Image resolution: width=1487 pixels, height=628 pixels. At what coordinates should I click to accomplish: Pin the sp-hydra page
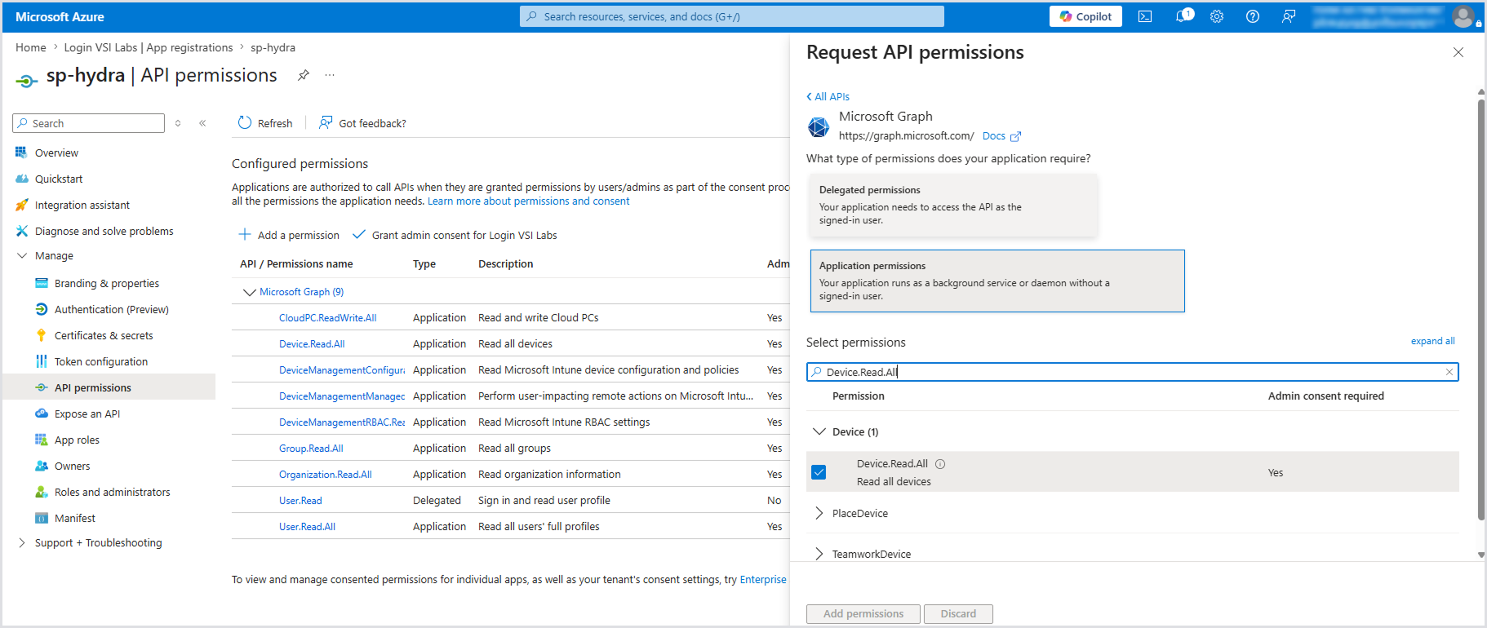(304, 75)
